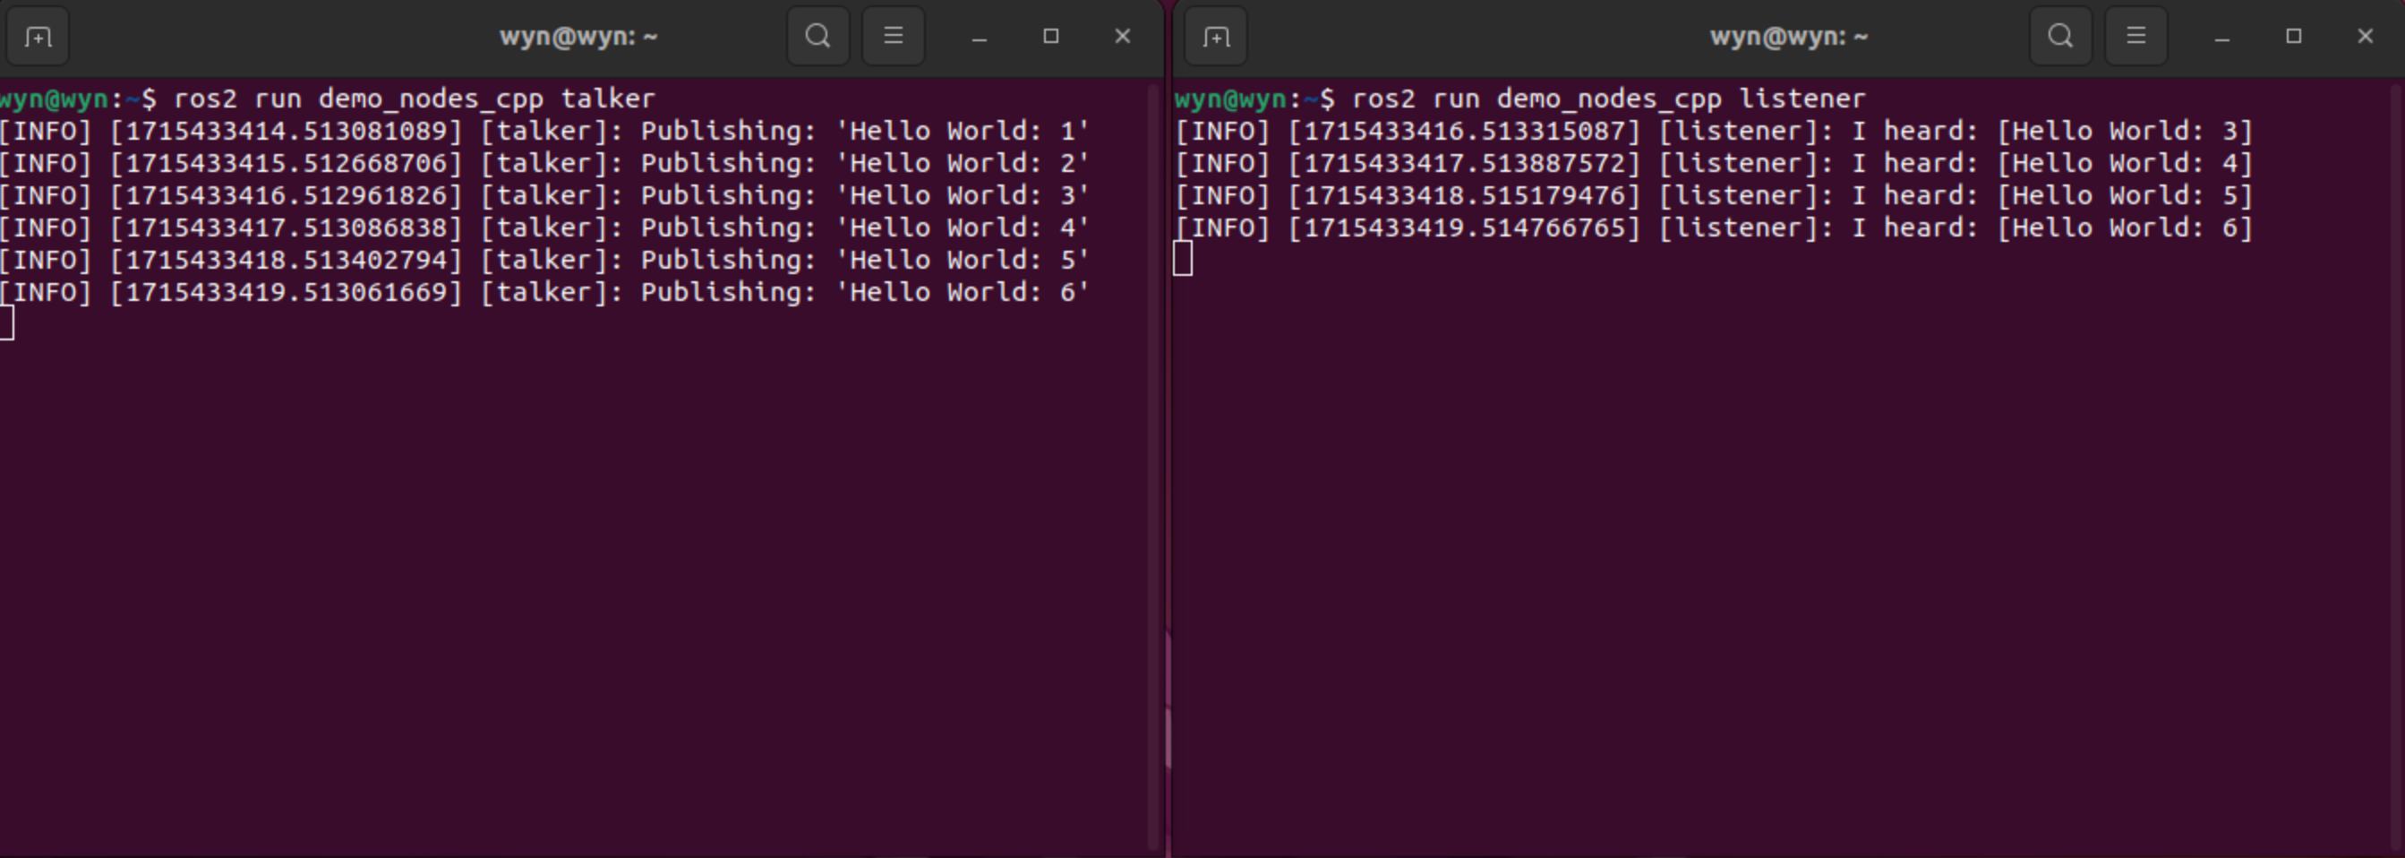Close the talker terminal window

[x=1123, y=37]
